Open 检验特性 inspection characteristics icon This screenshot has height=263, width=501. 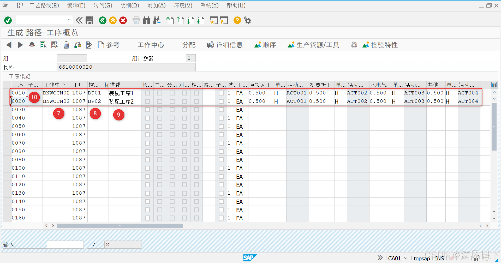[x=365, y=45]
